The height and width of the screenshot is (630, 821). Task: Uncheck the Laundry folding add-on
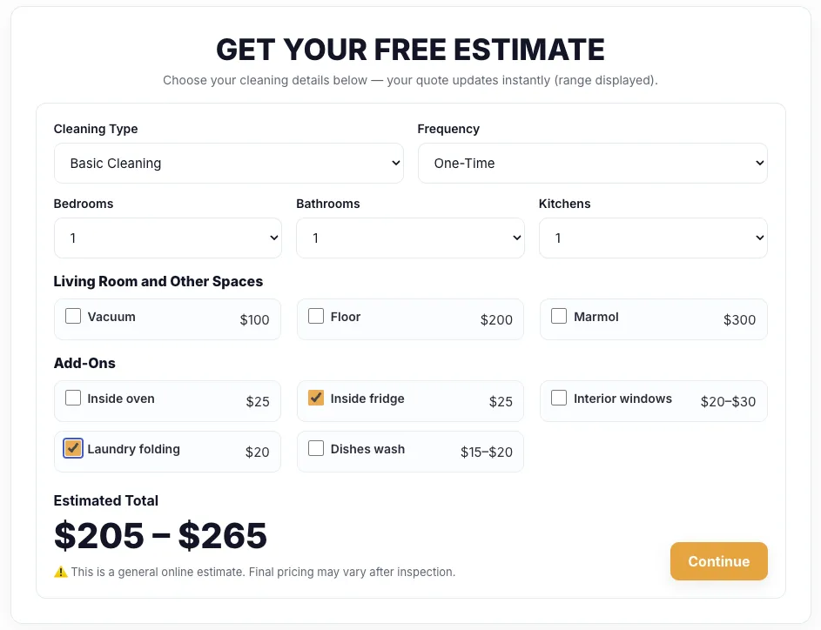point(73,448)
